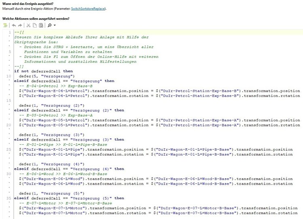
Task: Click 'elseif deferredCall == "Verzögerung (5)" then' line
Action: point(69,198)
